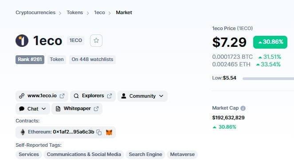Screen dimensions: 294x160
Task: Expand the Community dropdown
Action: coord(161,96)
